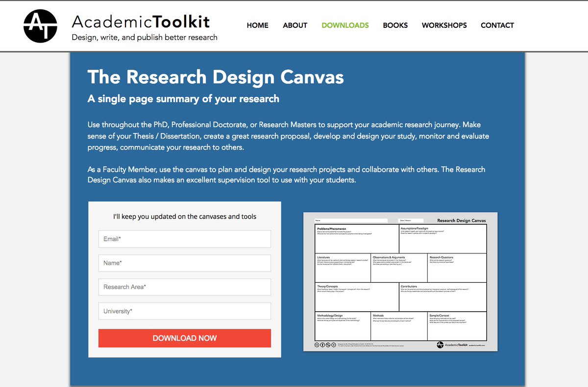This screenshot has height=387, width=588.
Task: Click the "Research Questions" box in canvas image
Action: 457,268
